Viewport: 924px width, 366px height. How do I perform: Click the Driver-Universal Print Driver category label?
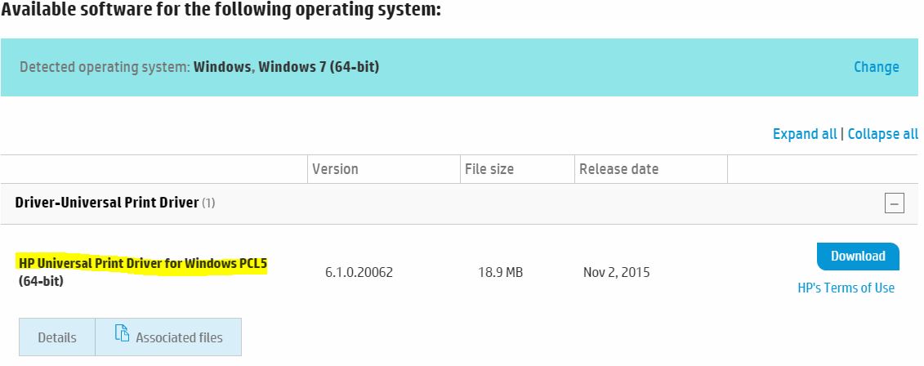107,203
